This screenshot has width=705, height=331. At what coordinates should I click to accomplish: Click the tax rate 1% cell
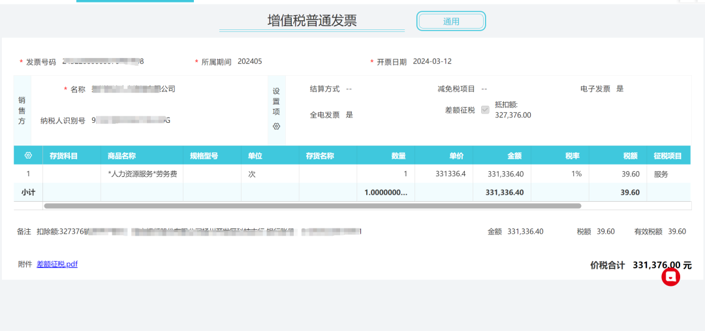coord(560,174)
